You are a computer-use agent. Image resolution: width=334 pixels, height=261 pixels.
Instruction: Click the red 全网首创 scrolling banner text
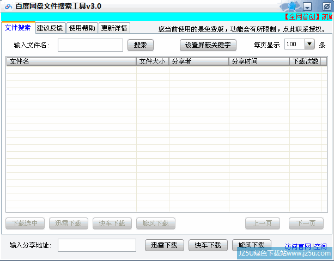(x=308, y=17)
